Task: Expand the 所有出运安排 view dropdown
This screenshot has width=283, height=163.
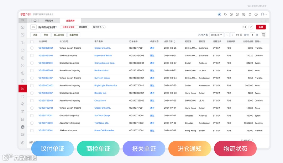Action: 48,27
